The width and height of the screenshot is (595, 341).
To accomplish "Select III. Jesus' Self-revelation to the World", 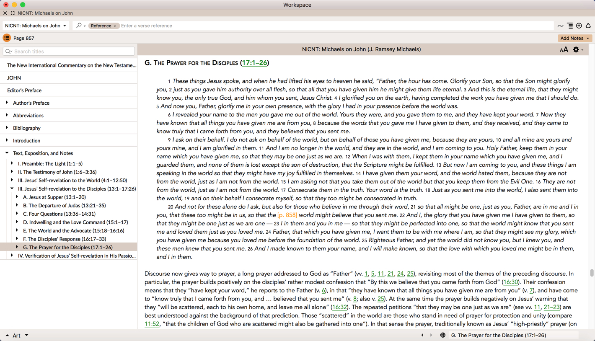I will (72, 180).
